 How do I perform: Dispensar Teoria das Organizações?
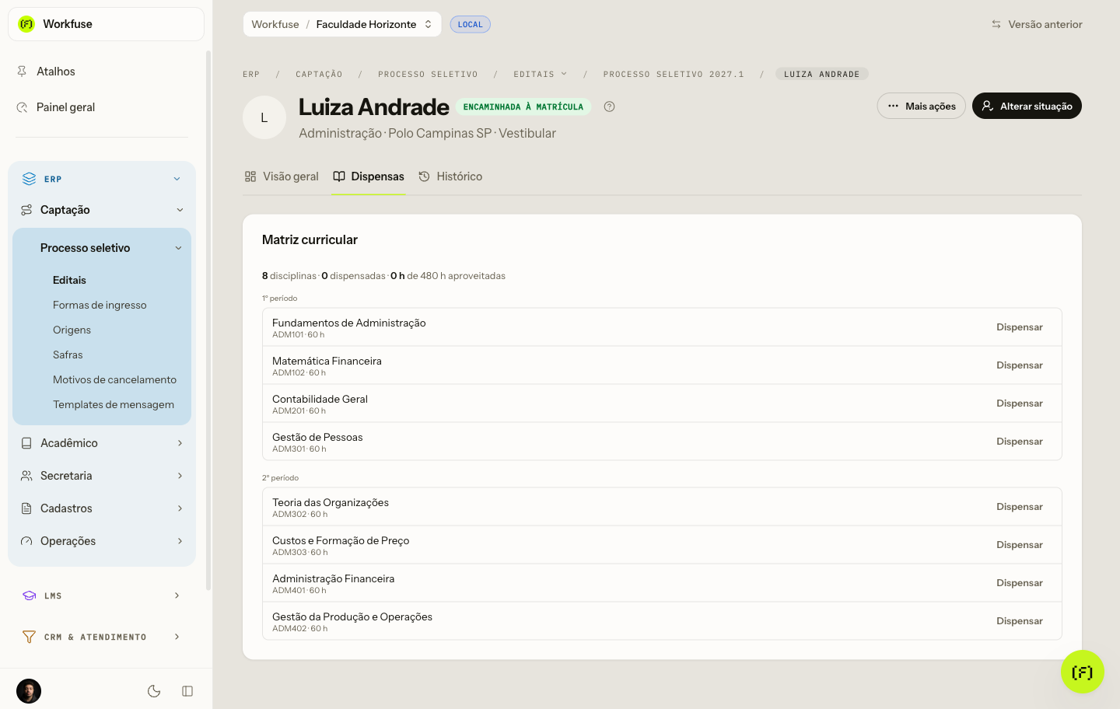[1020, 507]
